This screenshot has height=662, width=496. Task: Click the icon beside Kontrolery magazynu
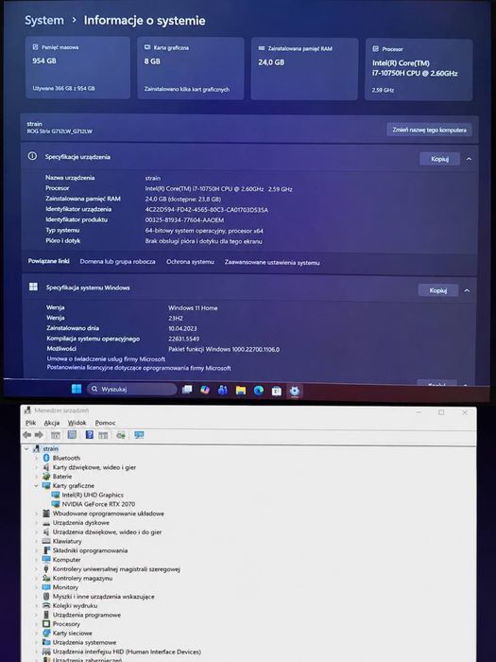(46, 578)
